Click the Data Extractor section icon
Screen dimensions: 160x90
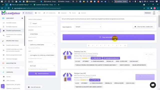point(3,63)
